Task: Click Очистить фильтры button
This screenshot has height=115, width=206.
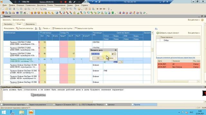Action: pyautogui.click(x=25, y=28)
